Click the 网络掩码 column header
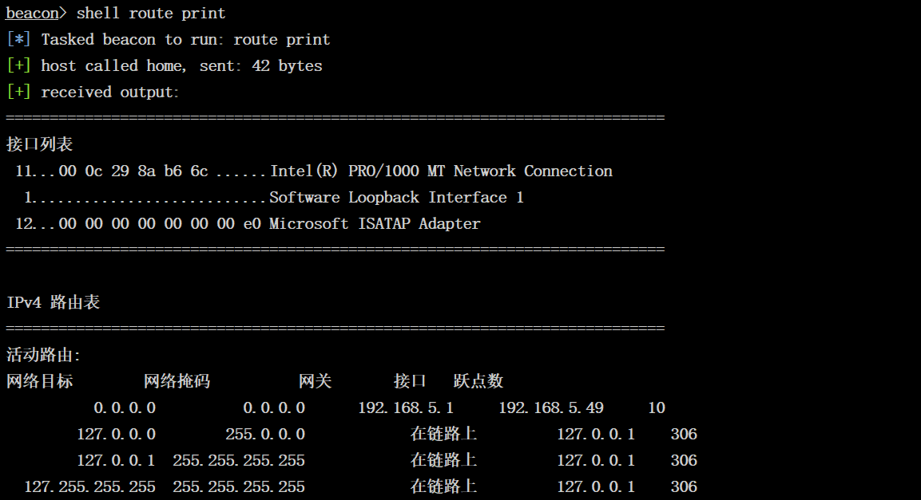 [x=177, y=382]
